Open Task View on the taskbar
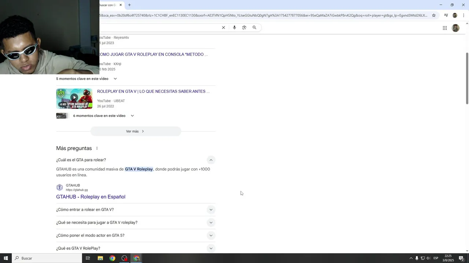The width and height of the screenshot is (469, 263). point(88,258)
